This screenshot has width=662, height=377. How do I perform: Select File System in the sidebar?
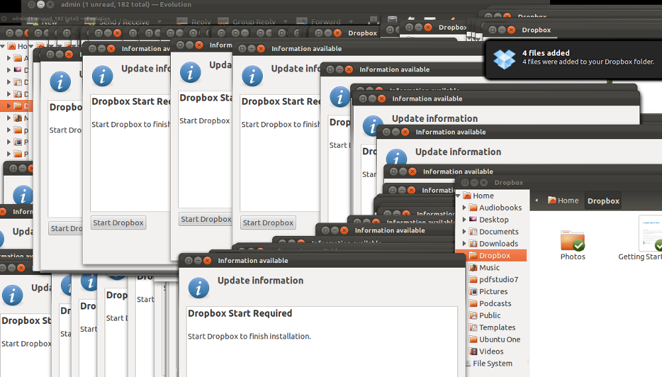click(489, 363)
